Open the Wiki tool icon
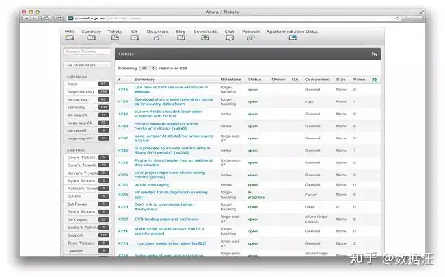The height and width of the screenshot is (277, 445). point(69,38)
